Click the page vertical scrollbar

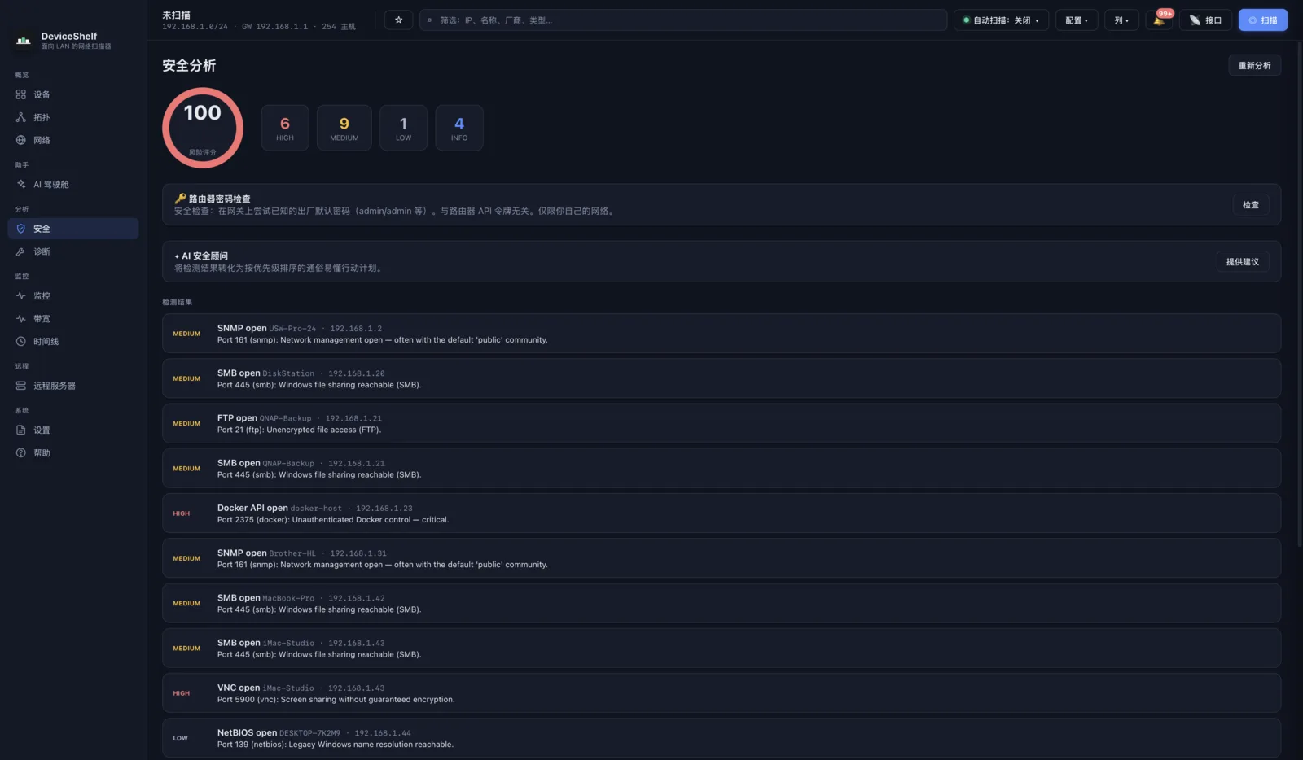pyautogui.click(x=1299, y=293)
